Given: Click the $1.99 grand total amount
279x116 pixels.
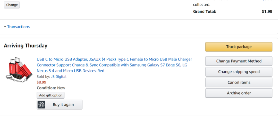Looking at the screenshot, I should tap(267, 11).
